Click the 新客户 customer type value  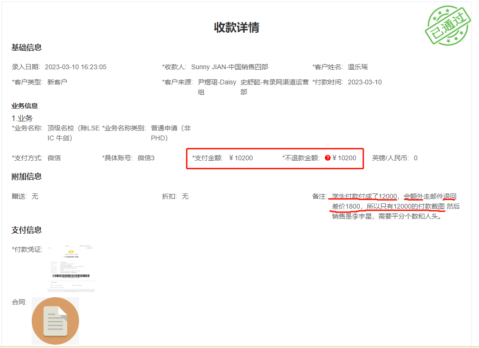click(x=57, y=82)
